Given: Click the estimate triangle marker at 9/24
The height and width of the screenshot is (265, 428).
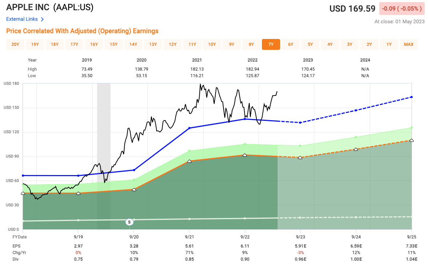Looking at the screenshot, I should coord(356,149).
